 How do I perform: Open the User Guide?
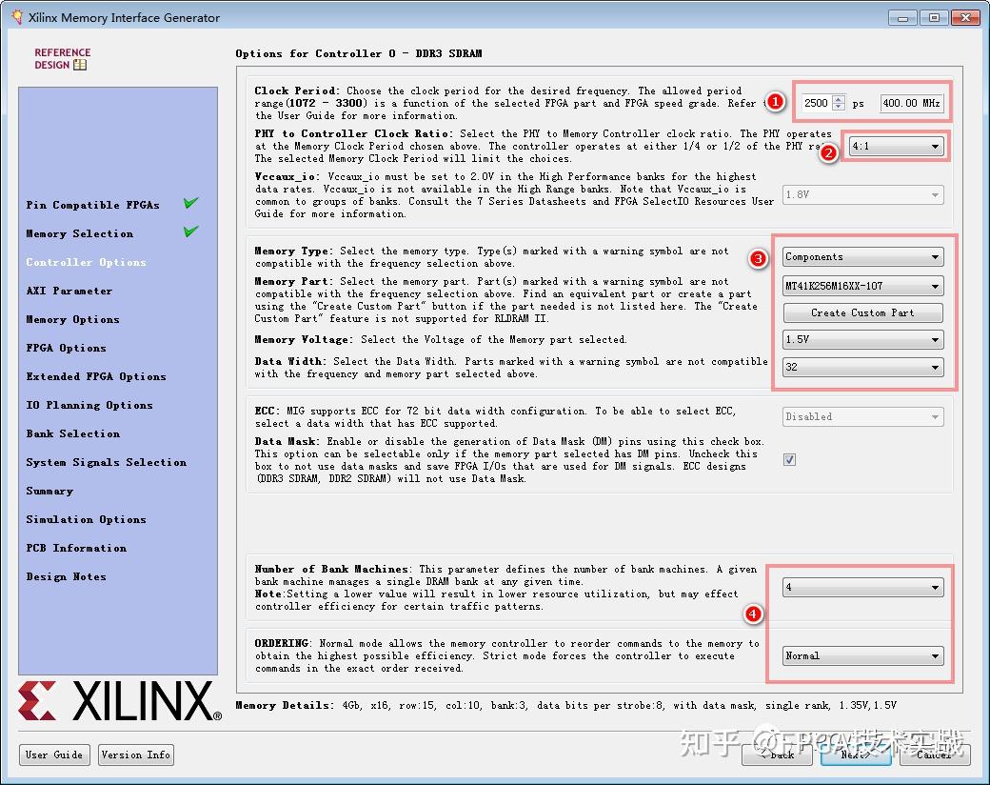click(x=54, y=755)
